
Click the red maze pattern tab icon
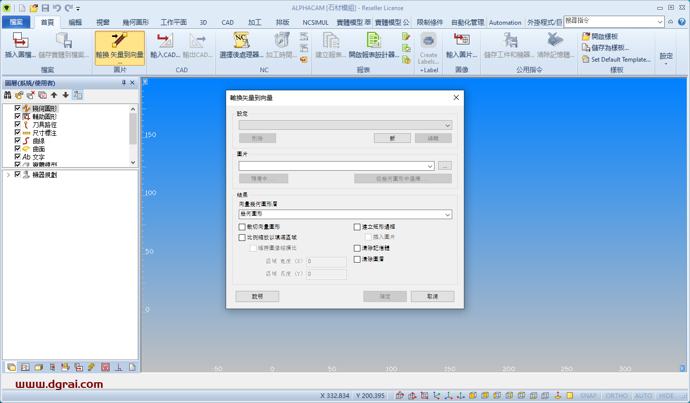click(105, 367)
